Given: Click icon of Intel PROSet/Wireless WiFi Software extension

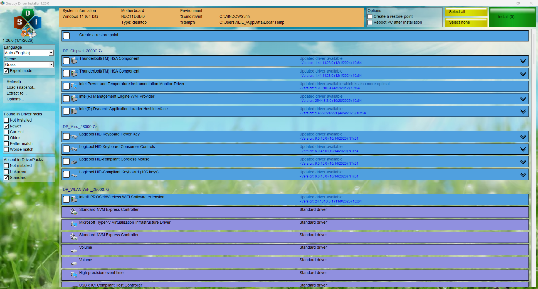Looking at the screenshot, I should coord(74,199).
